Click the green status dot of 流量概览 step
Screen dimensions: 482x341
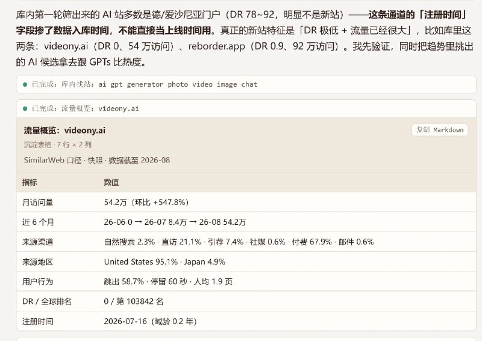point(25,108)
